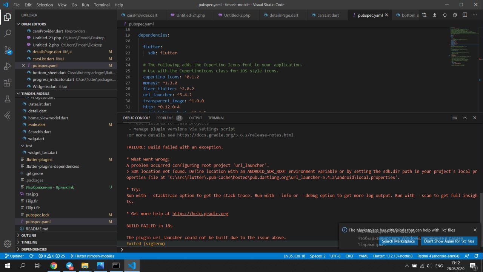Expand the Dependencies section
483x272 pixels.
point(66,249)
